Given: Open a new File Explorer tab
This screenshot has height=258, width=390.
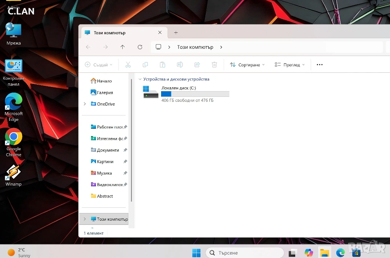Looking at the screenshot, I should pos(176,33).
